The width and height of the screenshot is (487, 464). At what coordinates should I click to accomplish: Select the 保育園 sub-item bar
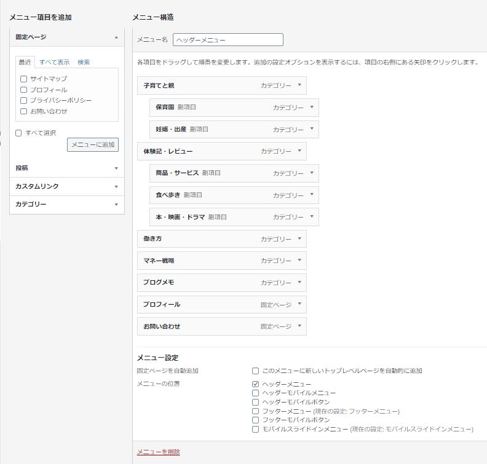click(234, 108)
